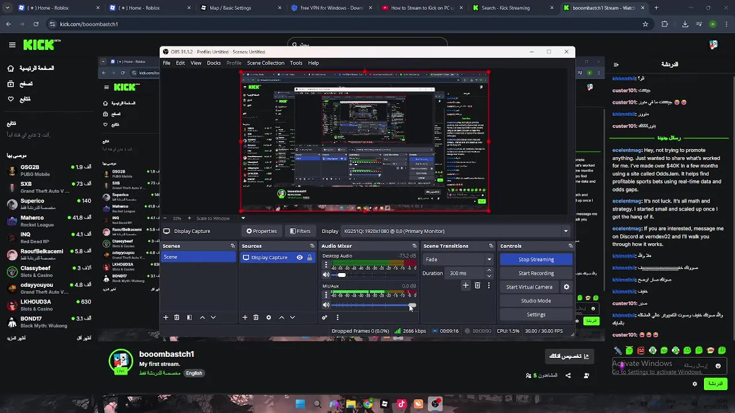Viewport: 735px width, 413px height.
Task: Pop out Audio Mixer dock icon
Action: coord(416,246)
